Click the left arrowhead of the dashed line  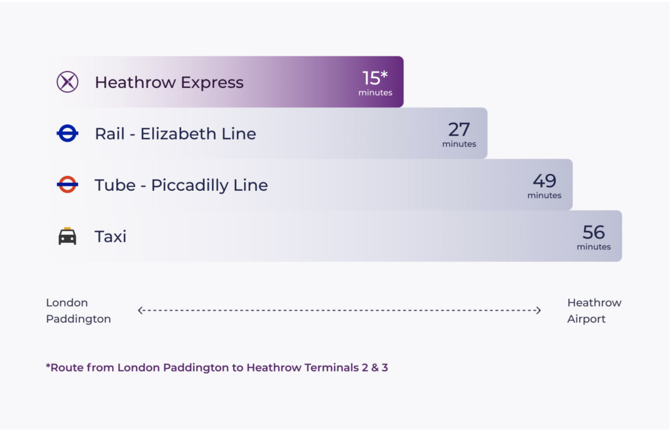(x=140, y=310)
